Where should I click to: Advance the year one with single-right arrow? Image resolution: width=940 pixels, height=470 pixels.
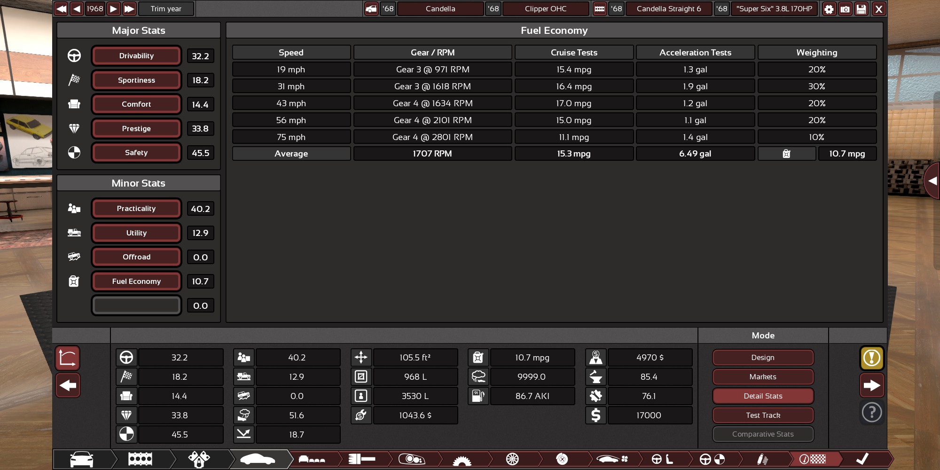113,8
